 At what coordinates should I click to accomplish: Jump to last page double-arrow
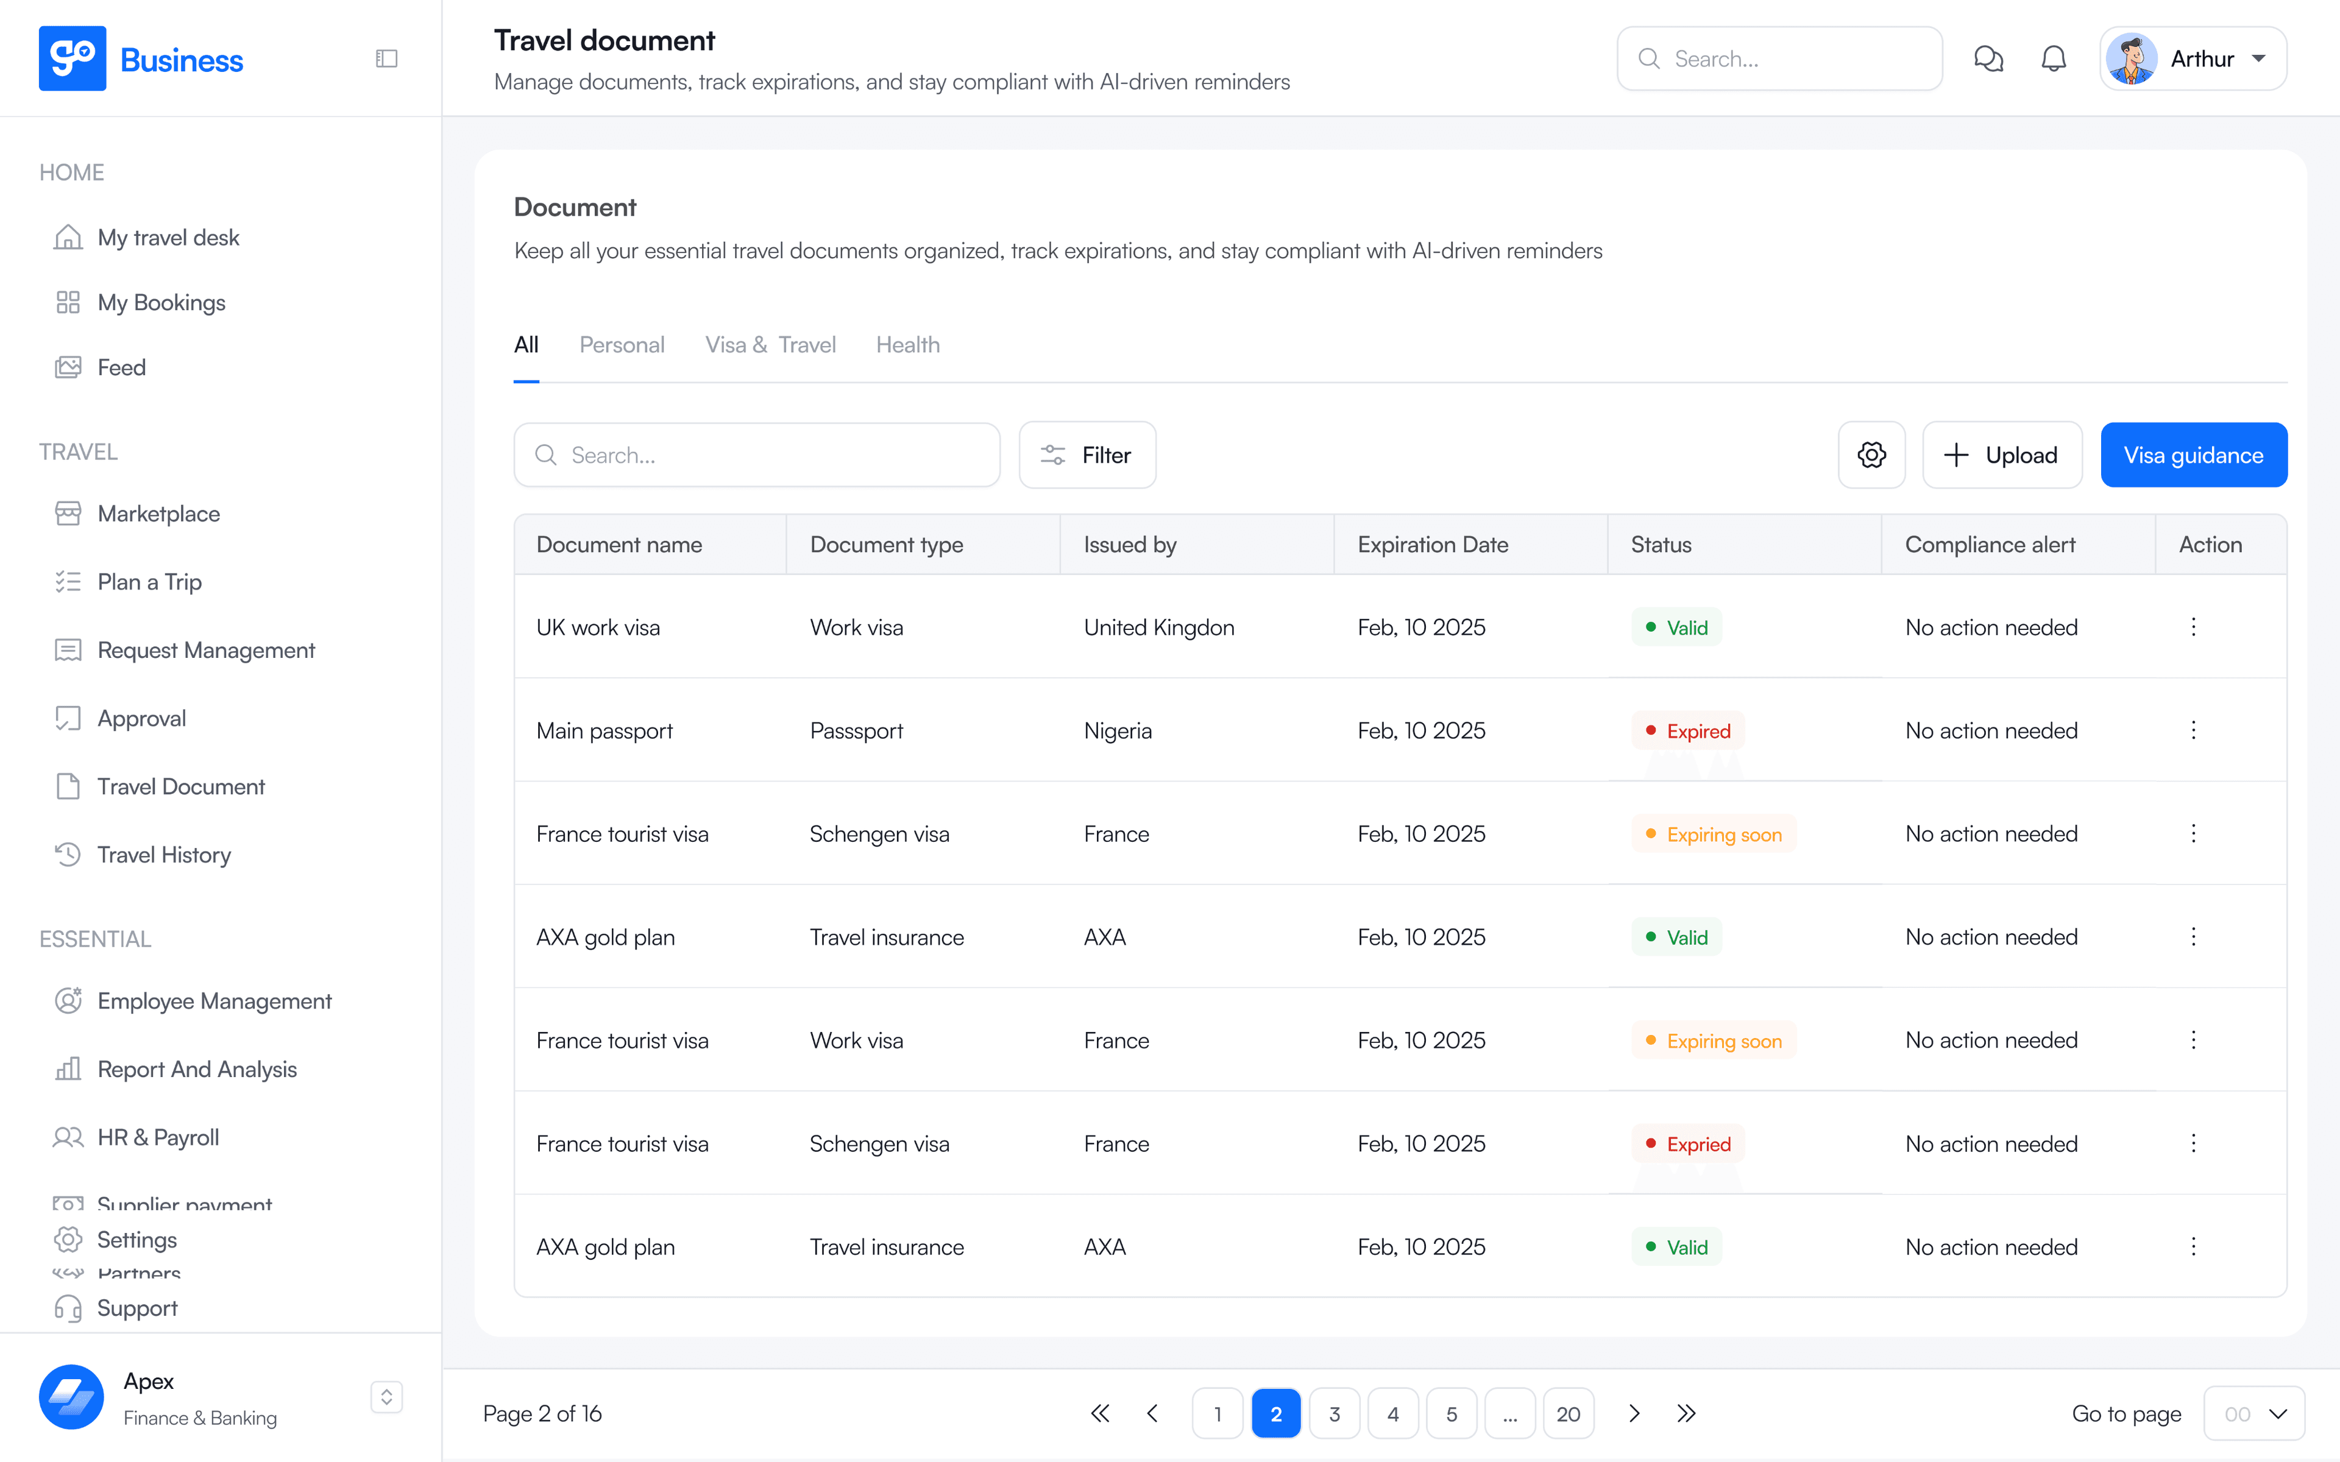pyautogui.click(x=1686, y=1414)
